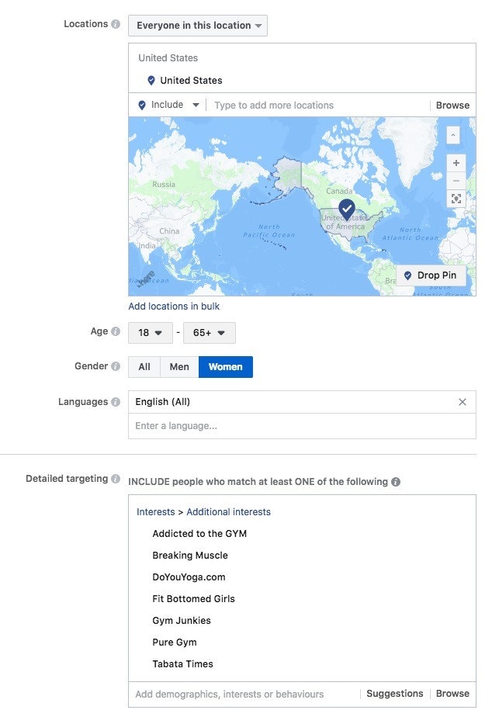492x717 pixels.
Task: Click the Languages info icon
Action: [x=116, y=402]
